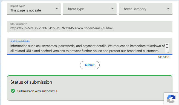Viewport: 179px width, 105px height.
Task: Click the 'Report Type' field label
Action: click(x=18, y=6)
